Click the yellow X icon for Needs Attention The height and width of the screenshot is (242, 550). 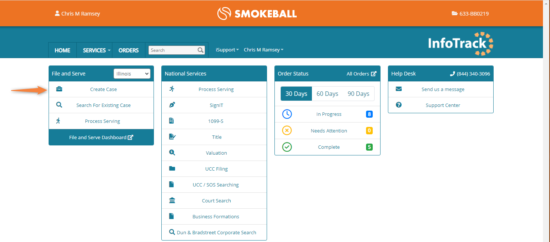click(287, 131)
